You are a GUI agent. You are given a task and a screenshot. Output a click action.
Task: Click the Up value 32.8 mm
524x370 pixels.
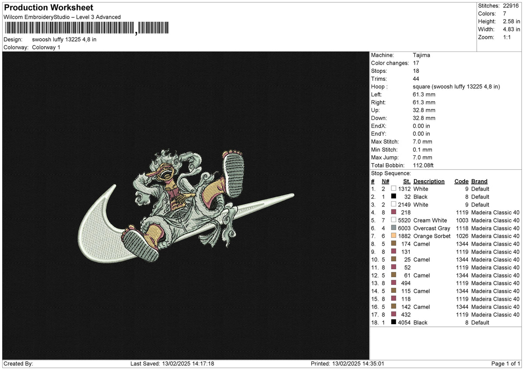tap(424, 110)
